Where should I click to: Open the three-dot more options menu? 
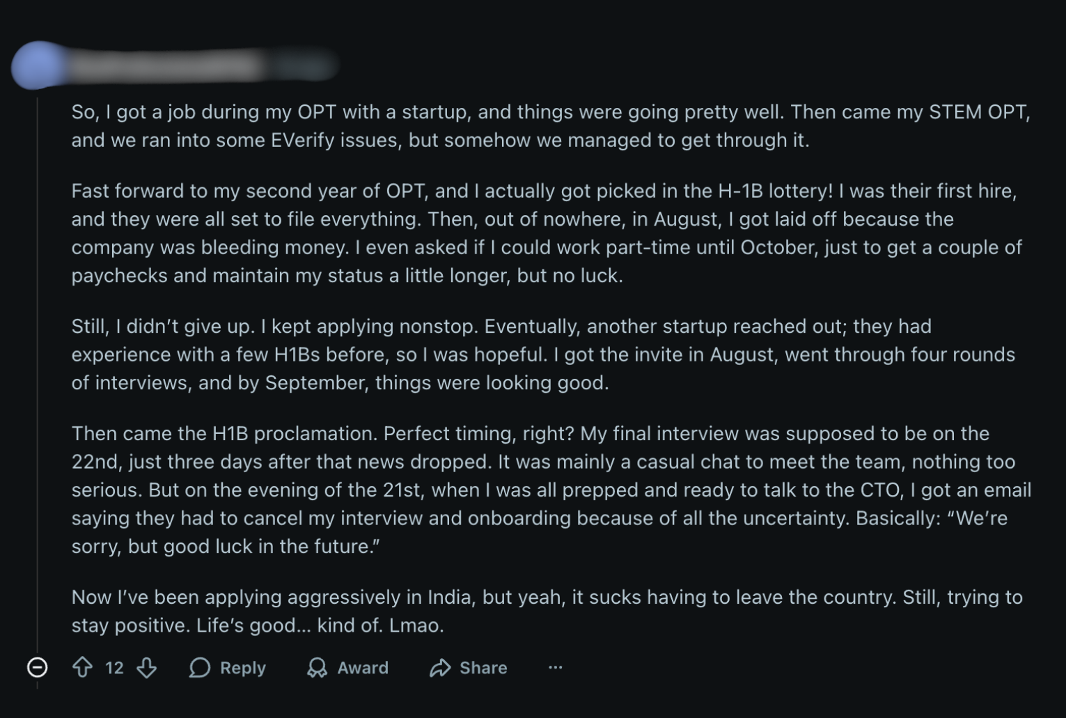(x=555, y=668)
